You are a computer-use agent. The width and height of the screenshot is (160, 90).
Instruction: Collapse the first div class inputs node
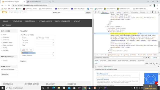point(108,32)
